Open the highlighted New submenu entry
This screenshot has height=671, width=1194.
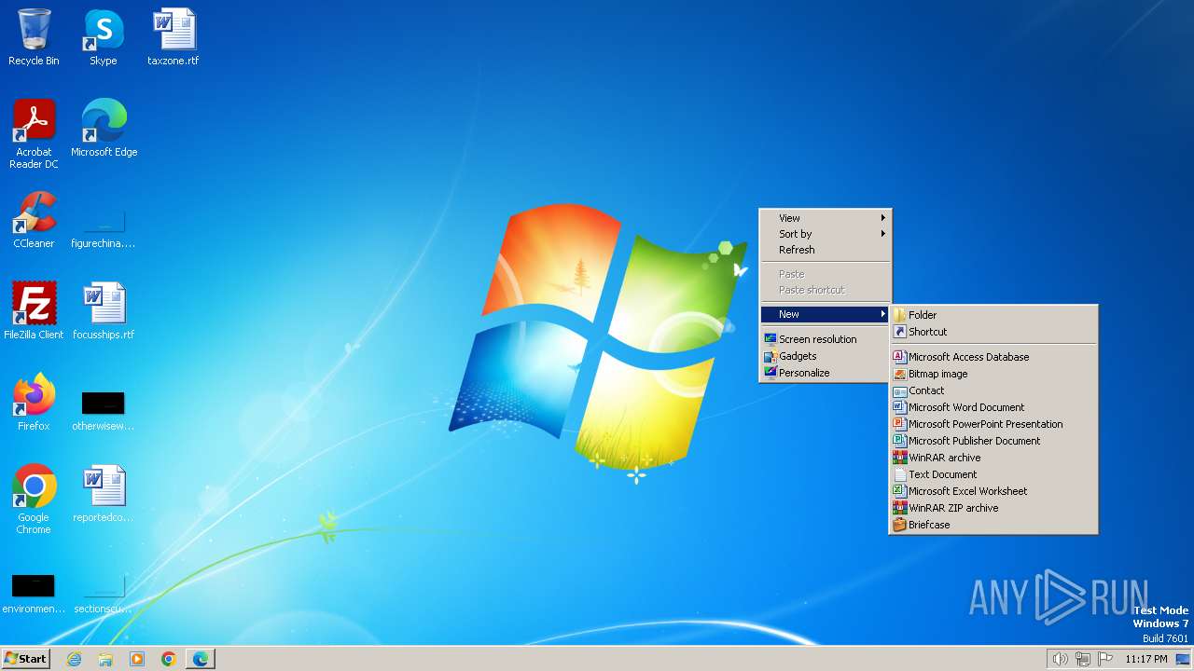[826, 314]
